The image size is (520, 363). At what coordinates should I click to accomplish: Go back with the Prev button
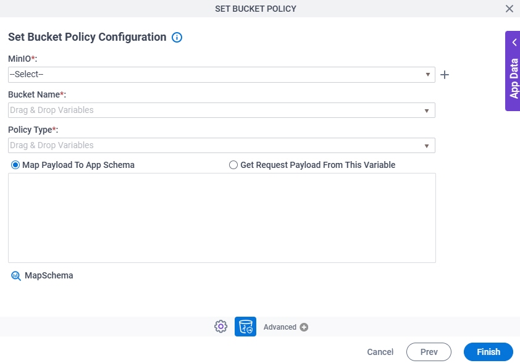click(429, 352)
